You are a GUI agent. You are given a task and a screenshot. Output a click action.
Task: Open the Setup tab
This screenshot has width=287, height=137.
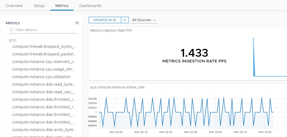(39, 6)
